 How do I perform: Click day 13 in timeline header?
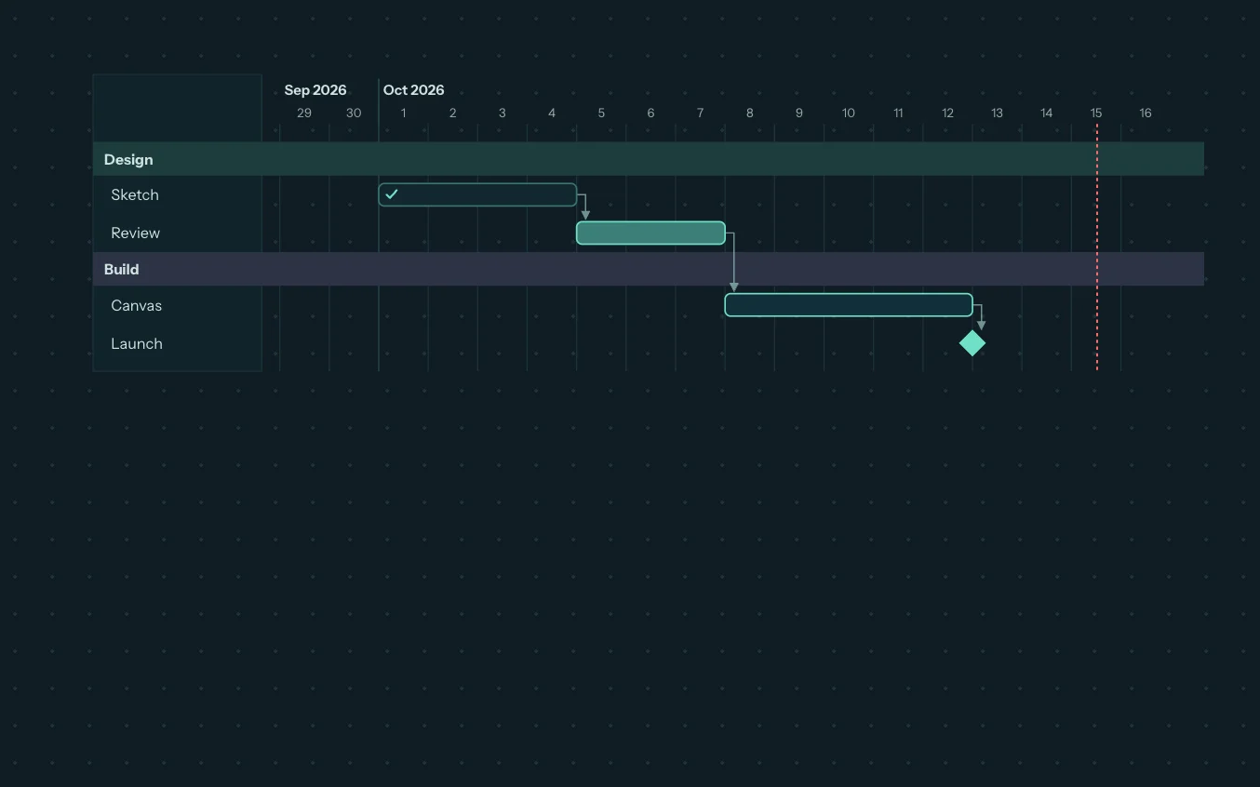point(997,113)
